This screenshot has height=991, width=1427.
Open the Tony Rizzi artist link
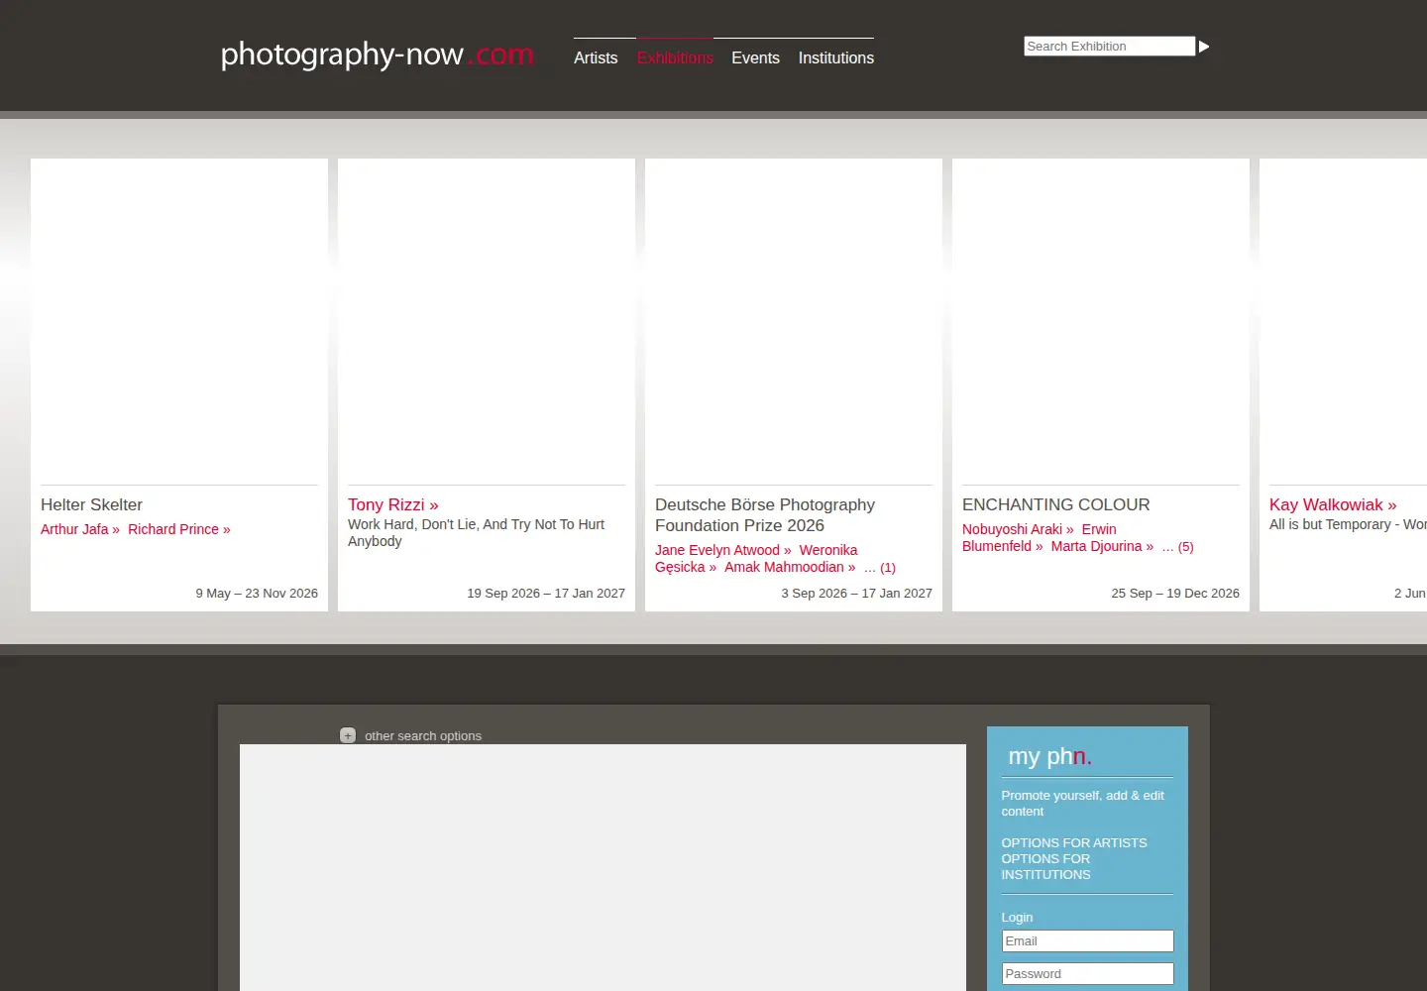393,504
